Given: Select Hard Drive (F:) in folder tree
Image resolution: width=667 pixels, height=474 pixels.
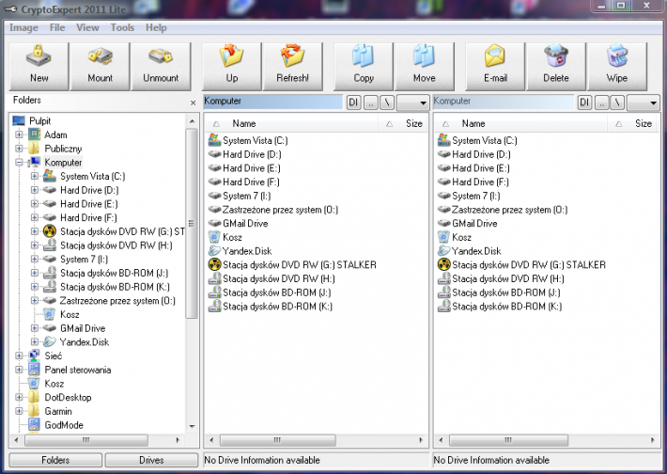Looking at the screenshot, I should 88,217.
